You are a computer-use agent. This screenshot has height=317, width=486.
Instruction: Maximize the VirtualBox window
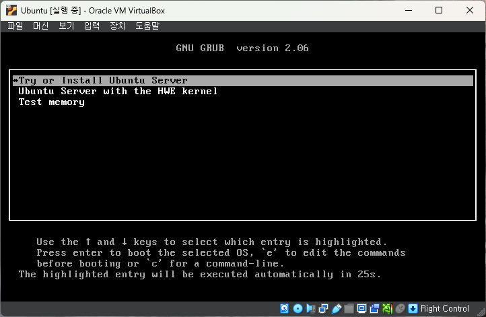tap(439, 10)
